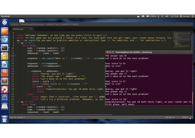This screenshot has height=138, width=195.
Task: Launch Chromium browser from the launcher
Action: [4, 39]
